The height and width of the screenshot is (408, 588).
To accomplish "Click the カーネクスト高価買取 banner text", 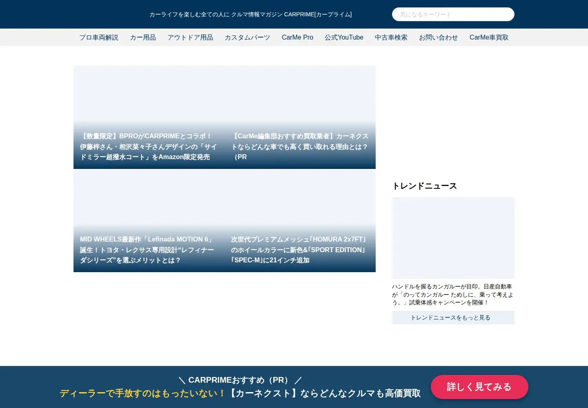I will [240, 393].
